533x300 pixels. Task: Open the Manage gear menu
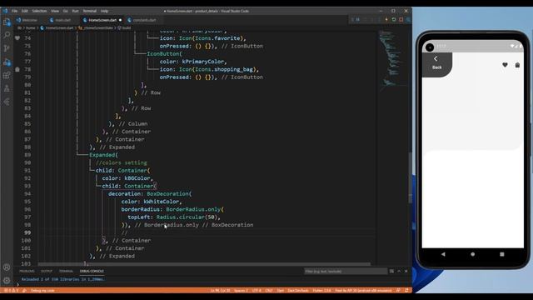7,281
